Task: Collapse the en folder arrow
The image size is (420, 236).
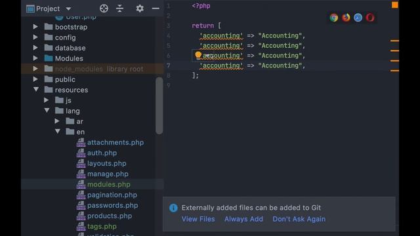Action: coord(57,132)
